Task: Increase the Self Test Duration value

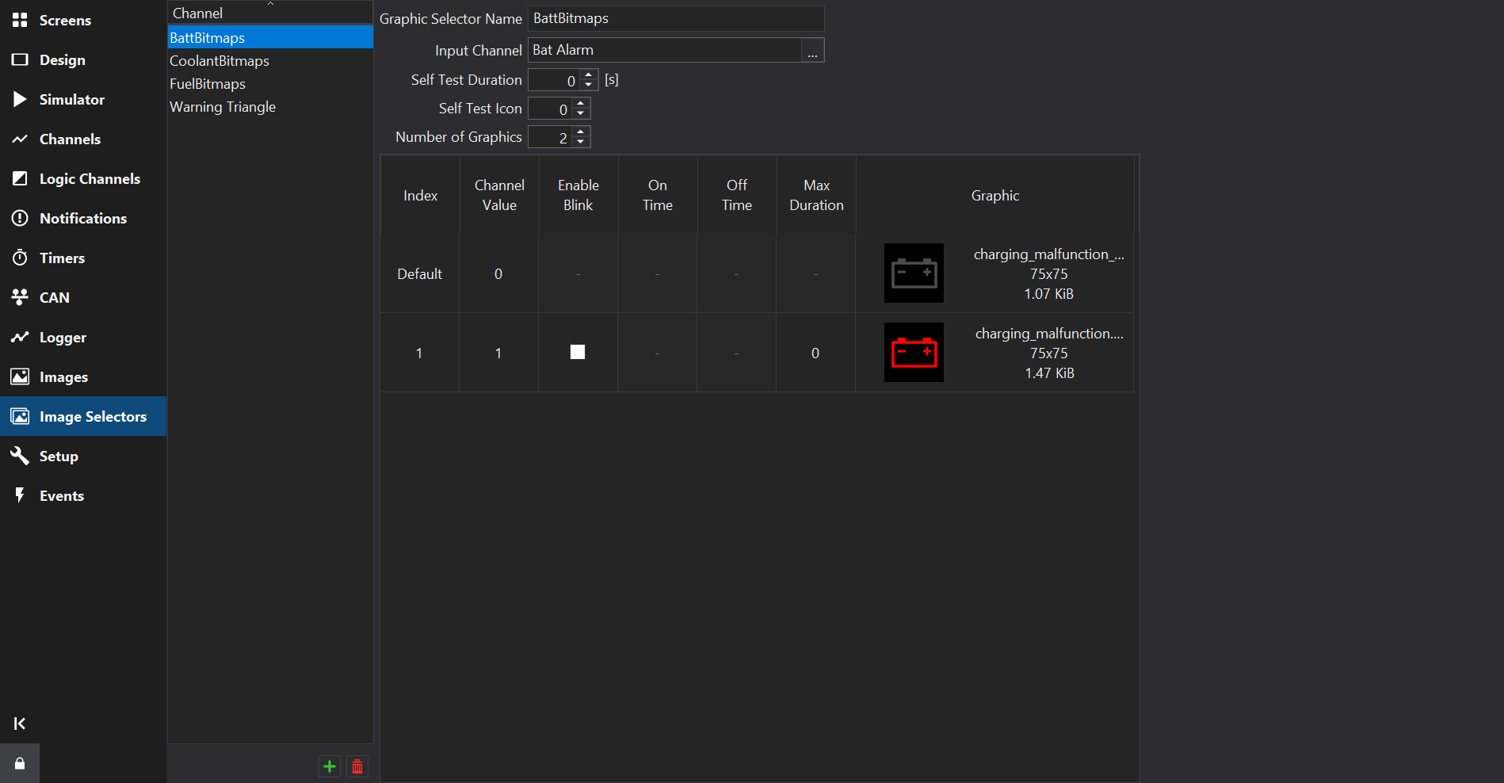Action: coord(589,75)
